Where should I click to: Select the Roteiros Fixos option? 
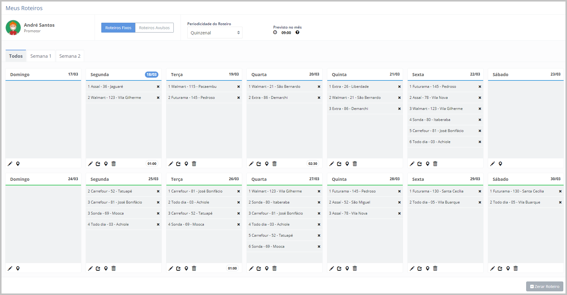tap(118, 28)
